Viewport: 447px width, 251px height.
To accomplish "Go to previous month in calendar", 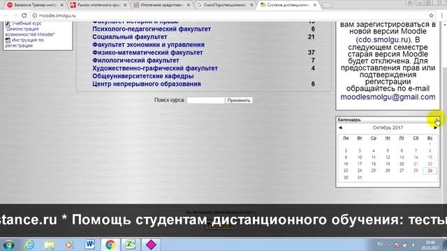I will coord(340,128).
